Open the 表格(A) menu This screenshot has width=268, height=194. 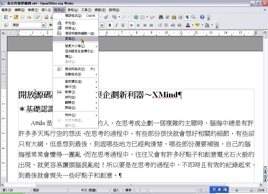coord(73,10)
